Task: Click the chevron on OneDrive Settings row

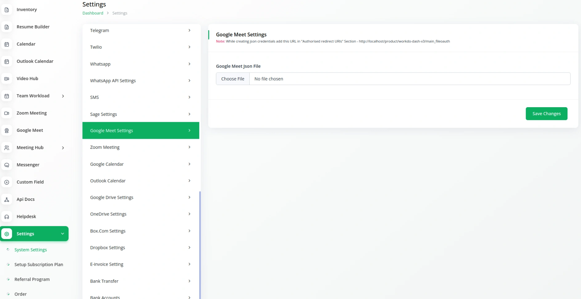Action: [189, 214]
